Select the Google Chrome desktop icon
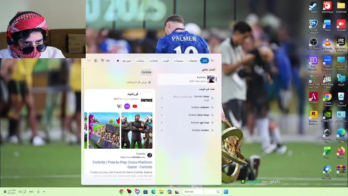The width and height of the screenshot is (348, 196). pos(327,100)
